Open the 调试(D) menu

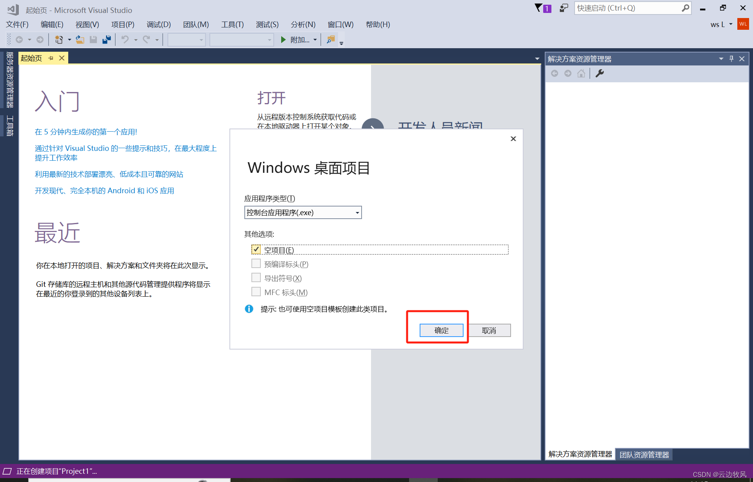(x=158, y=24)
